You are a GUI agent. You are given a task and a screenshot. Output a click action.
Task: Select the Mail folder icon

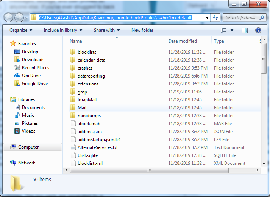tap(73, 107)
